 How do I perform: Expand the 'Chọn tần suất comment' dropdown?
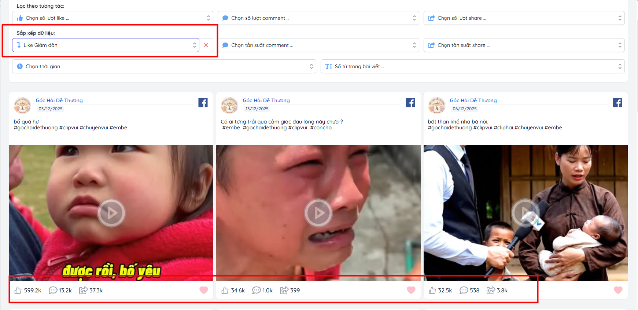pyautogui.click(x=318, y=45)
